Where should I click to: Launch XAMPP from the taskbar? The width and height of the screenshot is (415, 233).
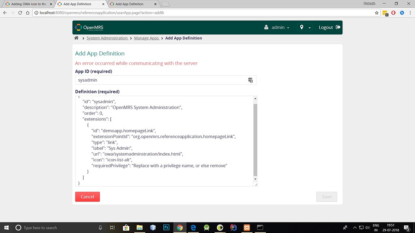(246, 227)
